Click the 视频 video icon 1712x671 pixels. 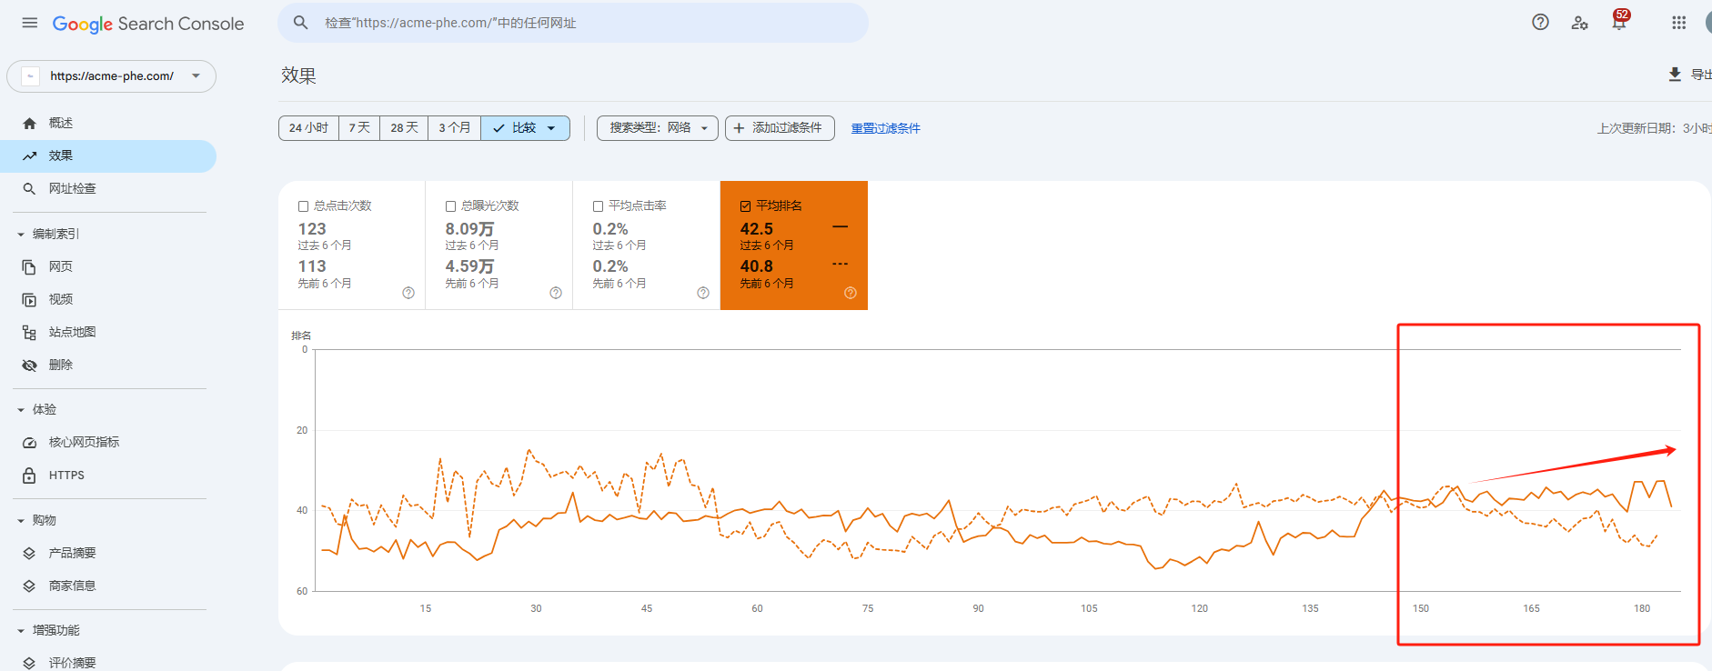(x=29, y=299)
